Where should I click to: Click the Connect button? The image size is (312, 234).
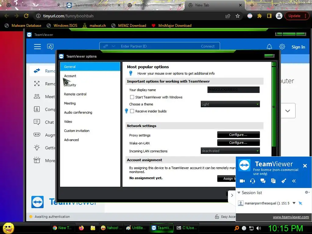pos(208,46)
